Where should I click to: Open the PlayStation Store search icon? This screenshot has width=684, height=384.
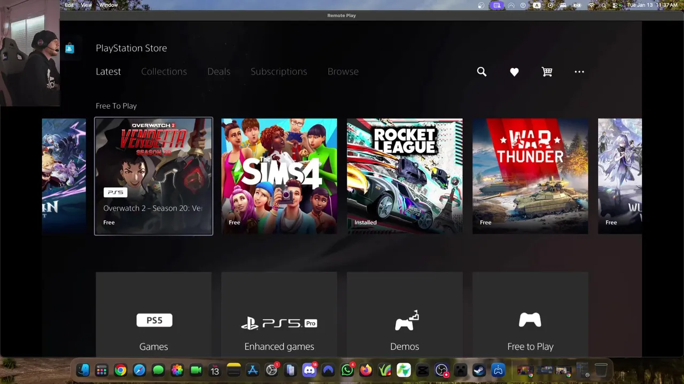481,71
